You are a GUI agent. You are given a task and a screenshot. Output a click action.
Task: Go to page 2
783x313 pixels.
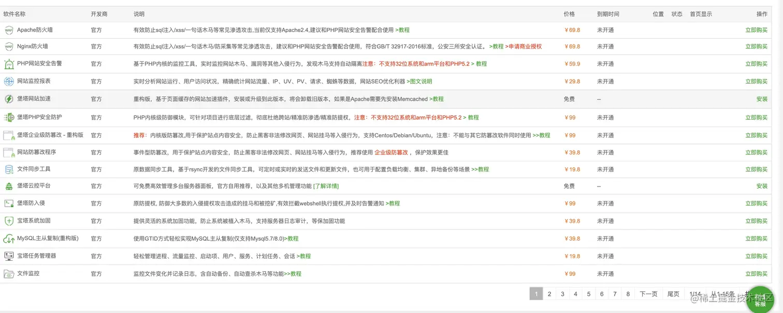coord(549,294)
